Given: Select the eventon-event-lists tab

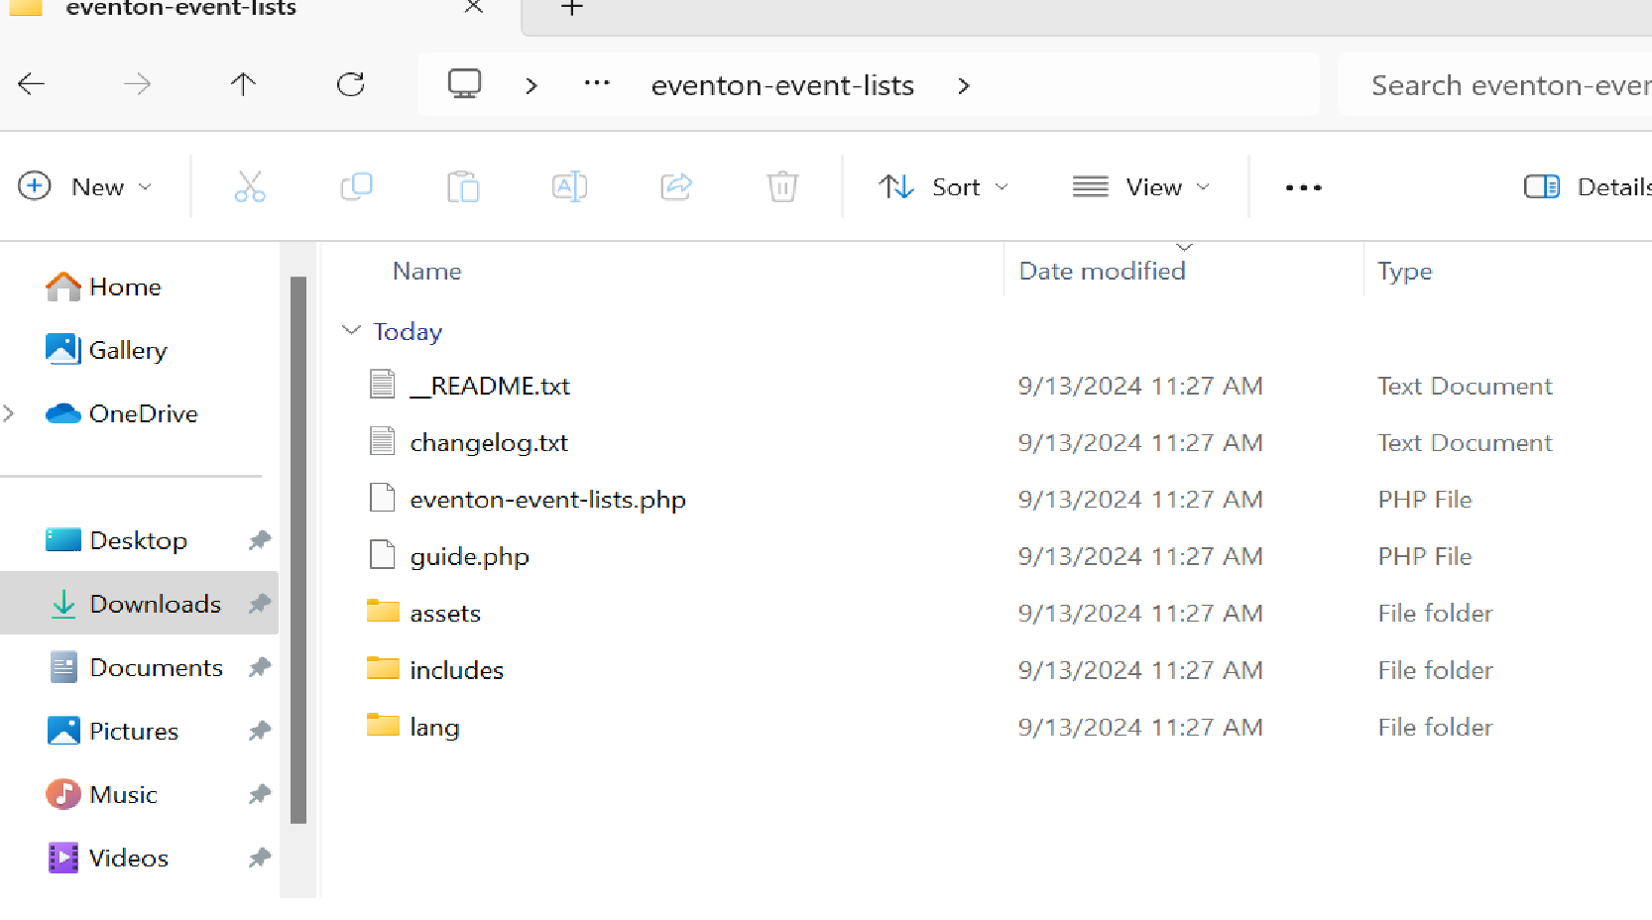Looking at the screenshot, I should point(260,9).
